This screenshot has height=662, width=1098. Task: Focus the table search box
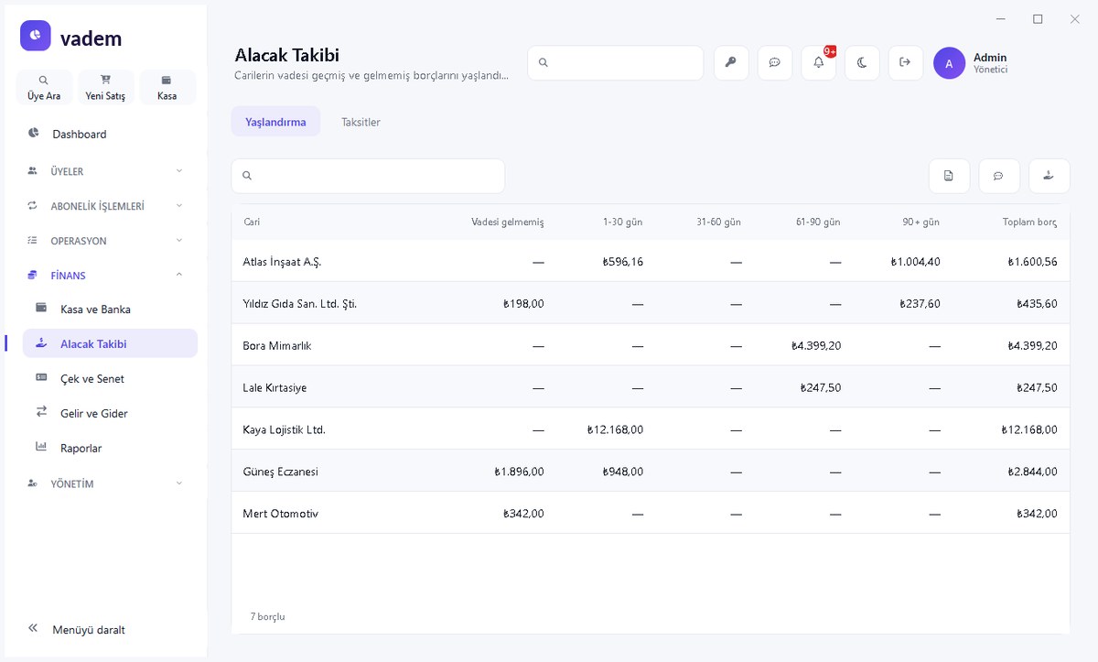point(368,176)
